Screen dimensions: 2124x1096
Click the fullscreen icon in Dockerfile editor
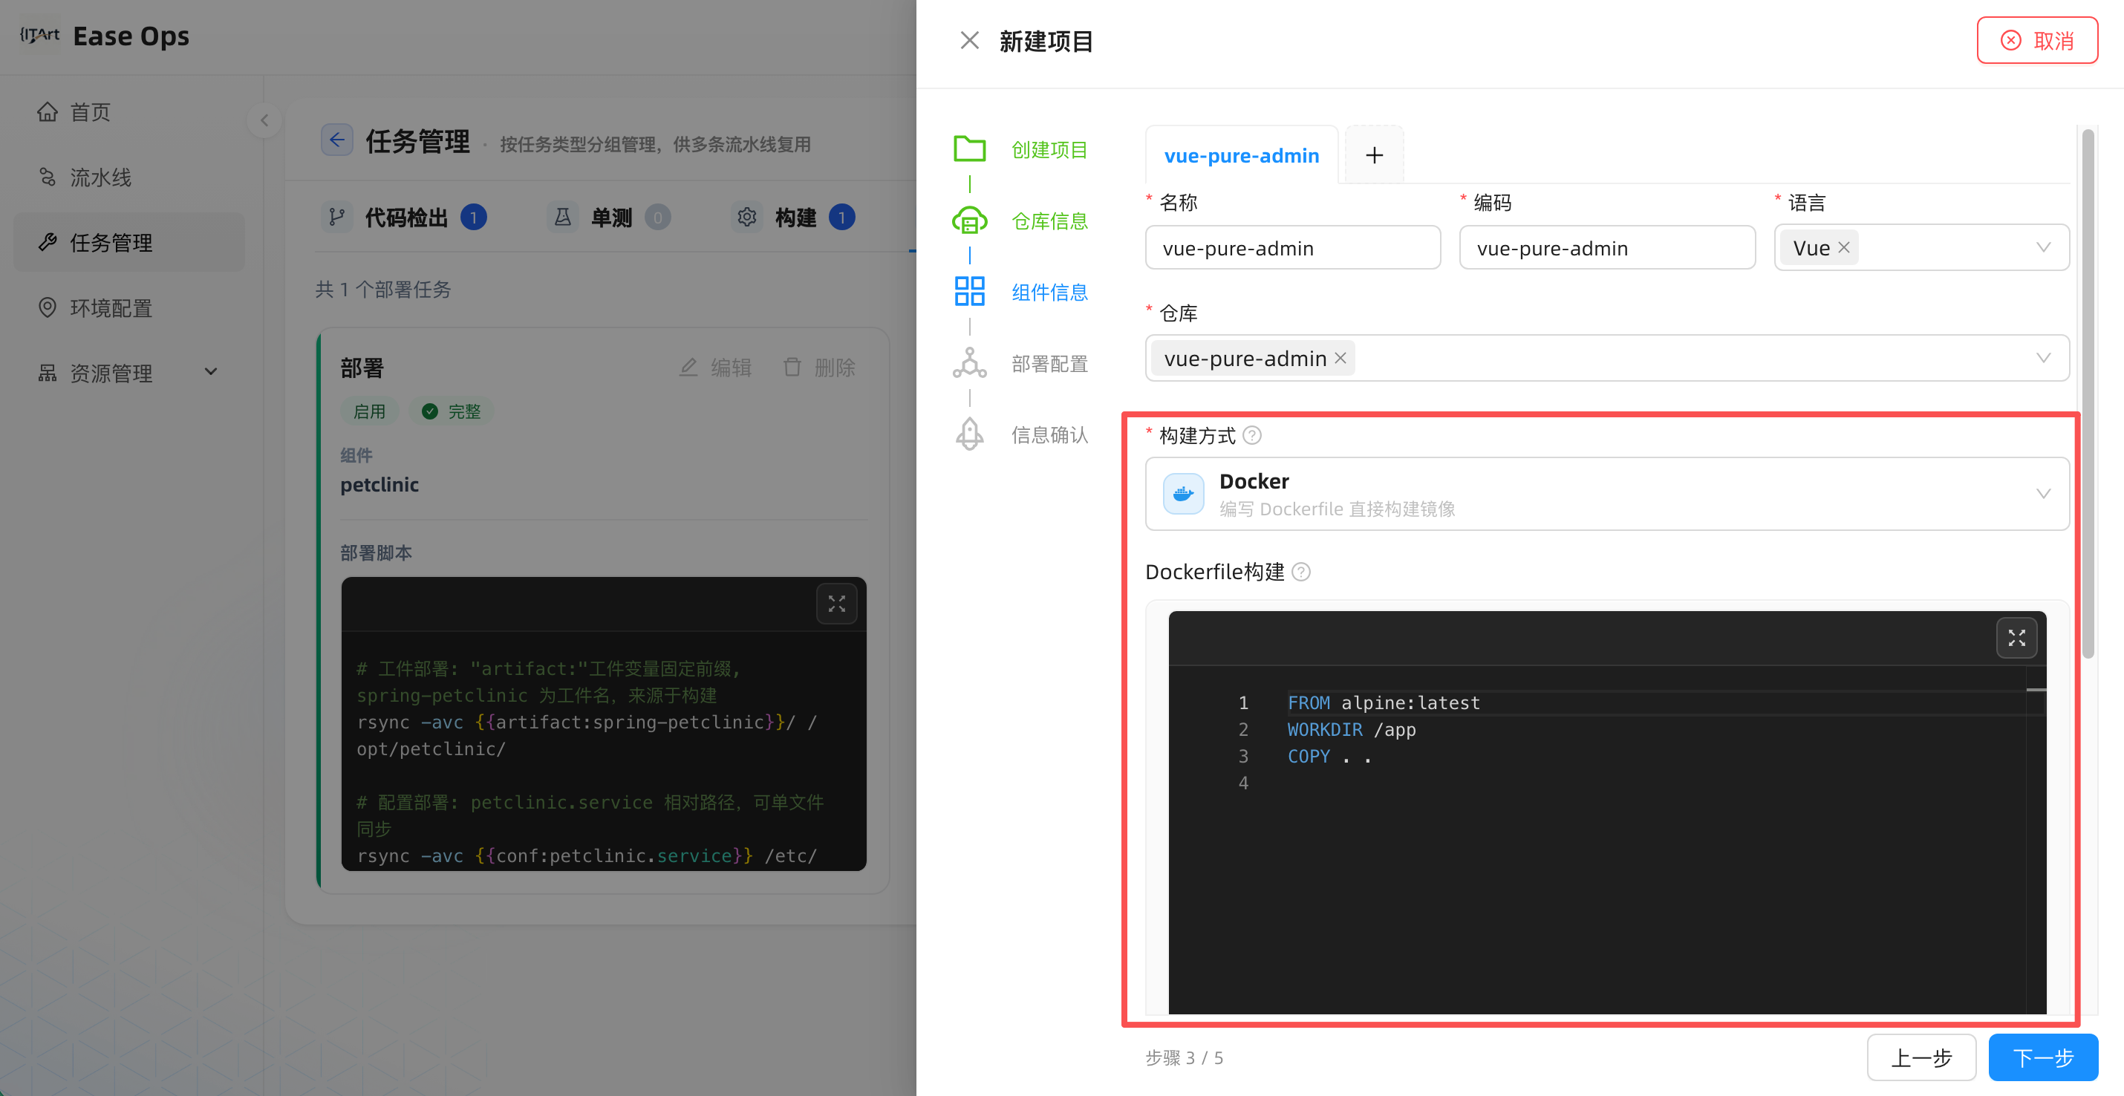click(x=2016, y=638)
